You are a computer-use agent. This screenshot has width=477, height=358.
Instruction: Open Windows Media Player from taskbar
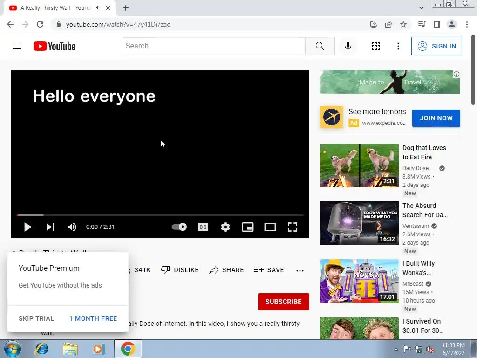pyautogui.click(x=98, y=349)
